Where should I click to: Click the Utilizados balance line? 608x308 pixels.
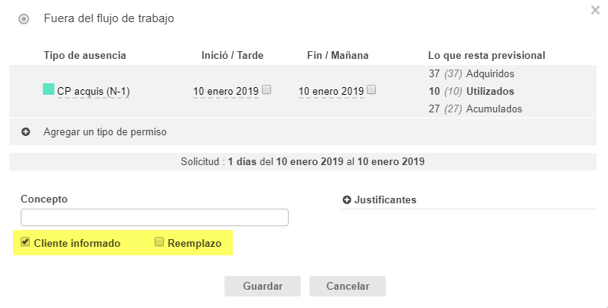click(471, 92)
